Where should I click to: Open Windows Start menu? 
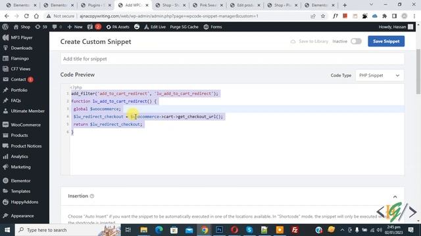click(7, 230)
